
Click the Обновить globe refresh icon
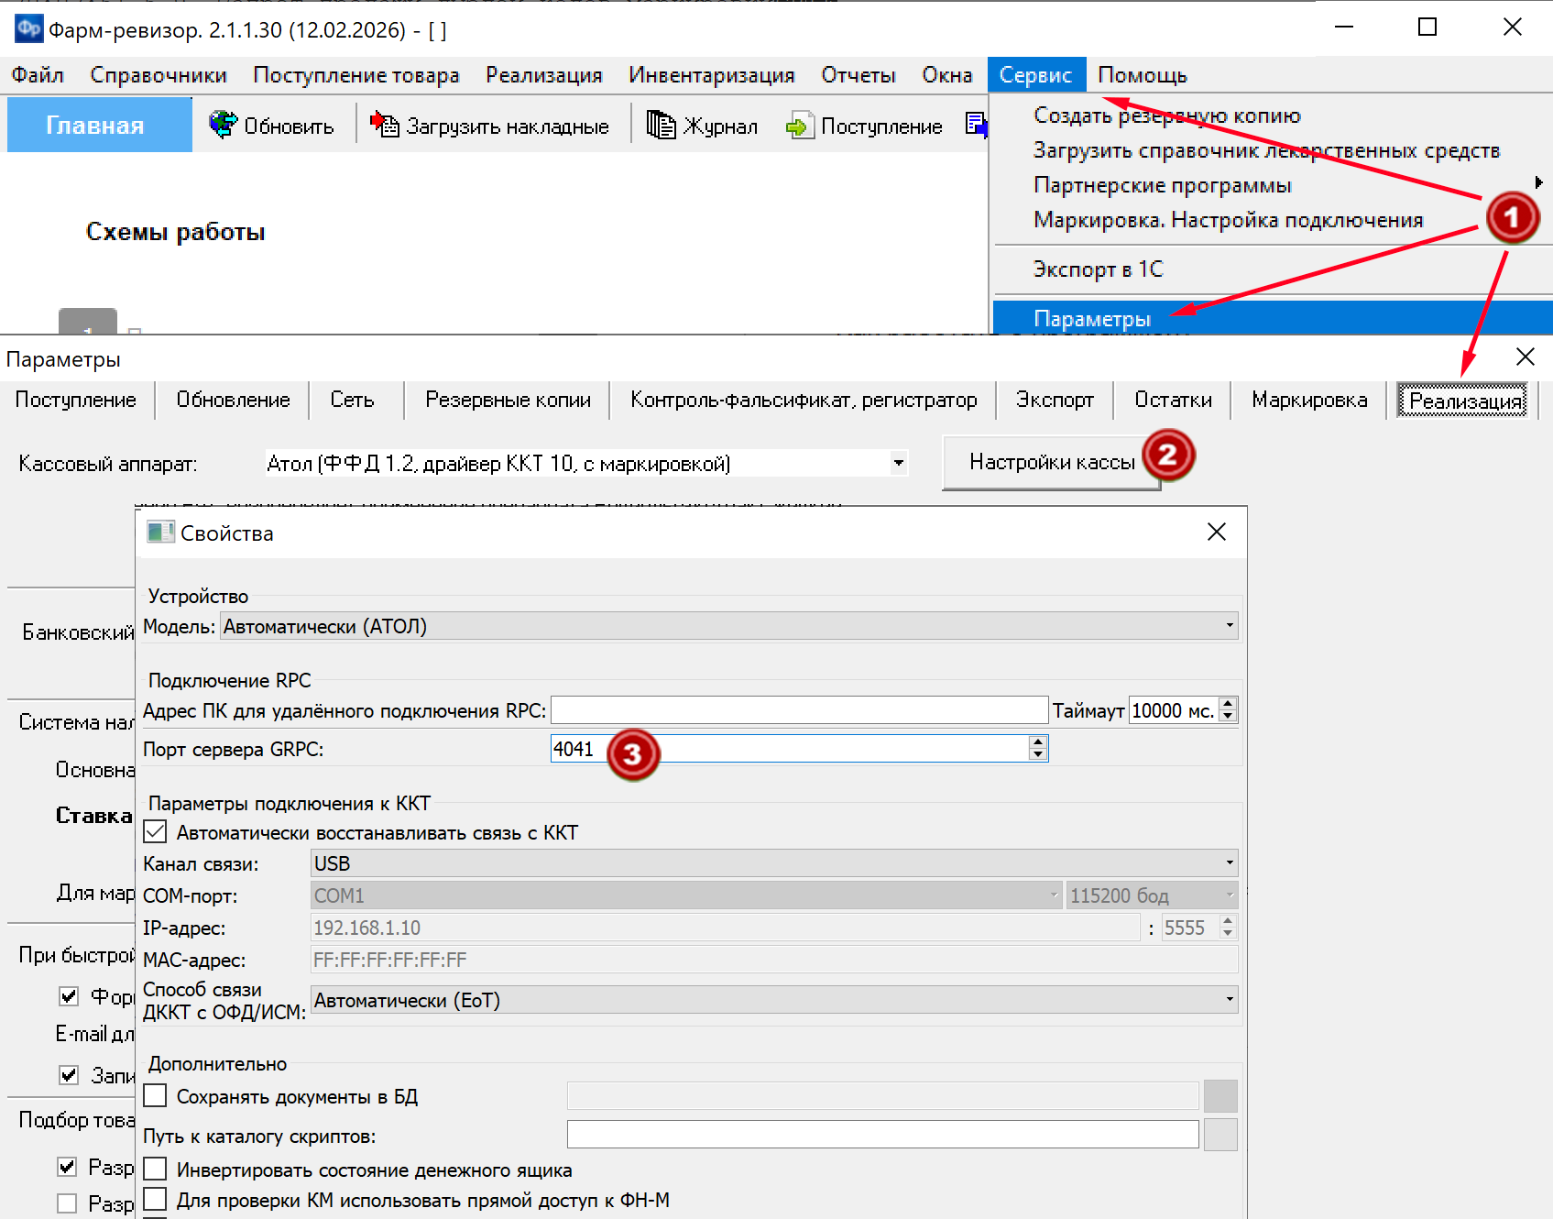click(223, 125)
